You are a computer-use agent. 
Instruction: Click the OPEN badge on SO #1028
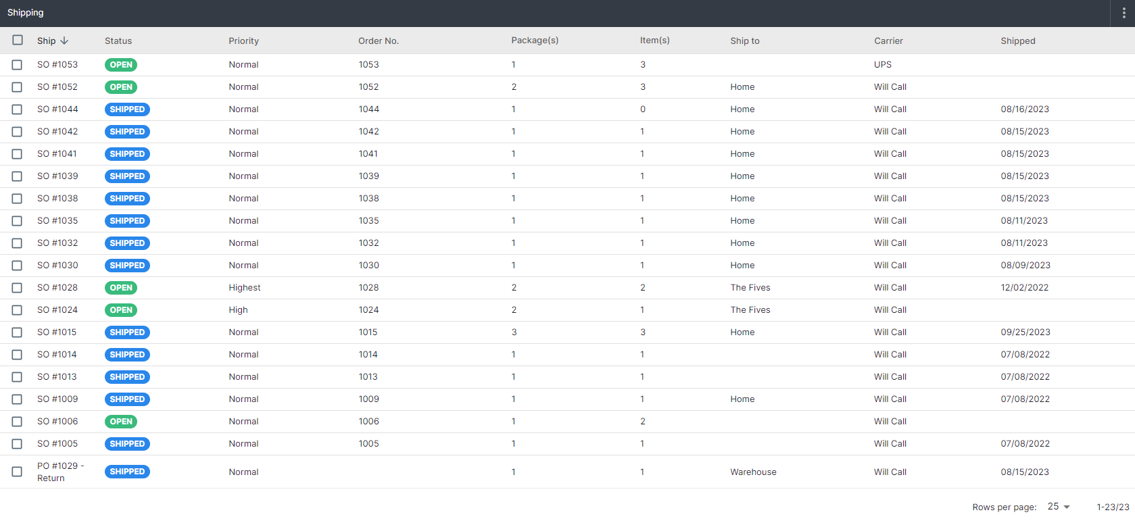tap(121, 288)
